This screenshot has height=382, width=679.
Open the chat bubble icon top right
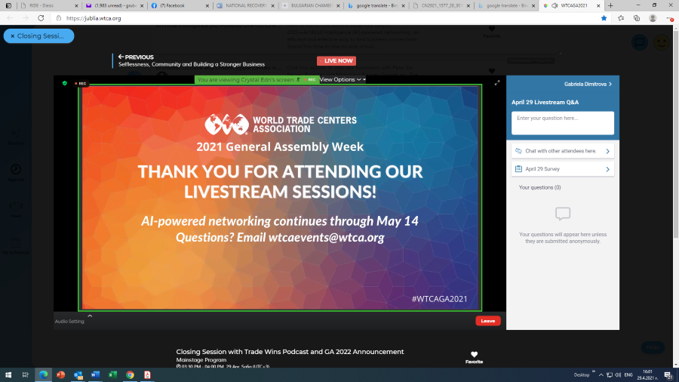(640, 42)
